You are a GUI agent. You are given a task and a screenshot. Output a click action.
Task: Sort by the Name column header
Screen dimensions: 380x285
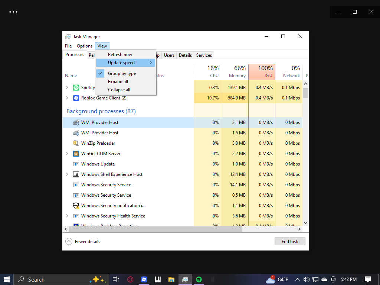(x=71, y=76)
